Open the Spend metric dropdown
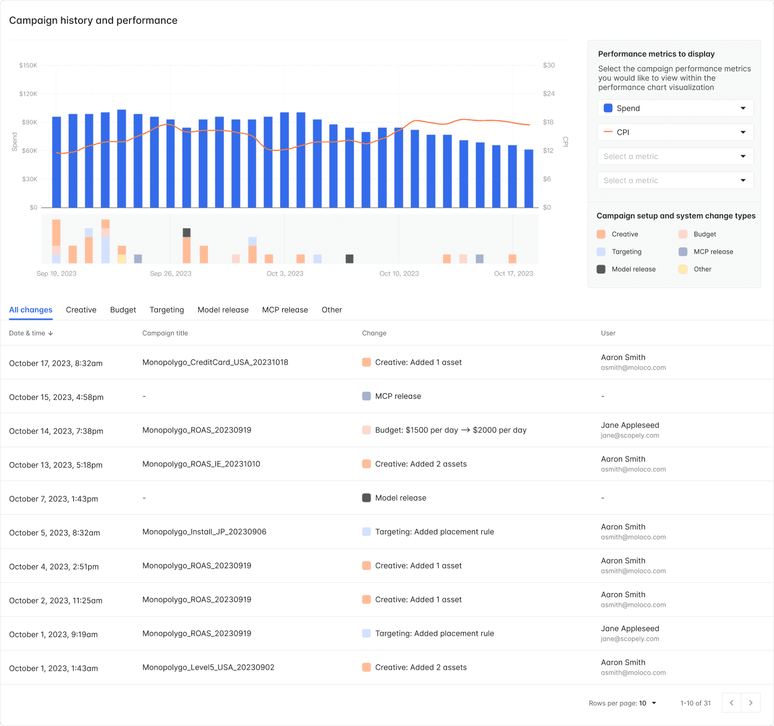Viewport: 774px width, 726px height. pos(743,108)
